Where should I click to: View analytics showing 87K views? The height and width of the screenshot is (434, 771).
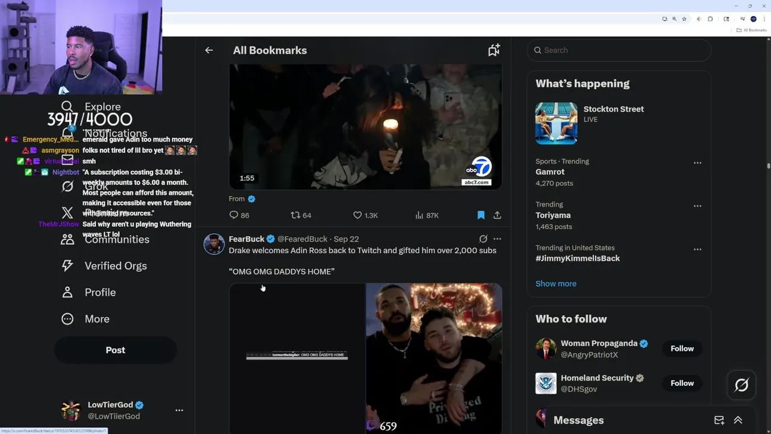coord(426,215)
